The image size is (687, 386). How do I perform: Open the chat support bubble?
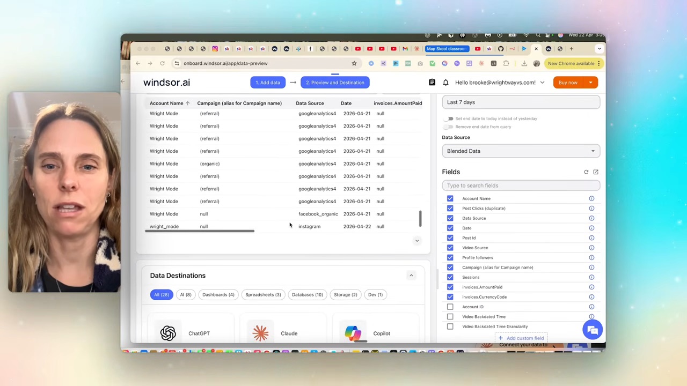coord(593,330)
